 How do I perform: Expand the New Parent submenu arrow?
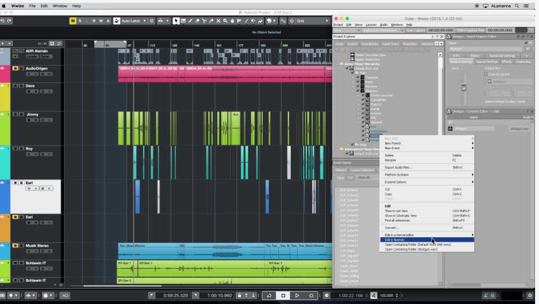[x=472, y=143]
